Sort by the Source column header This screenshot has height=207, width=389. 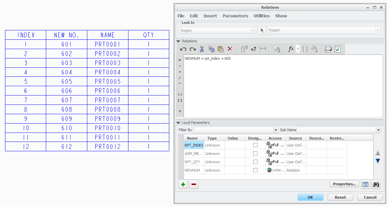coord(295,138)
